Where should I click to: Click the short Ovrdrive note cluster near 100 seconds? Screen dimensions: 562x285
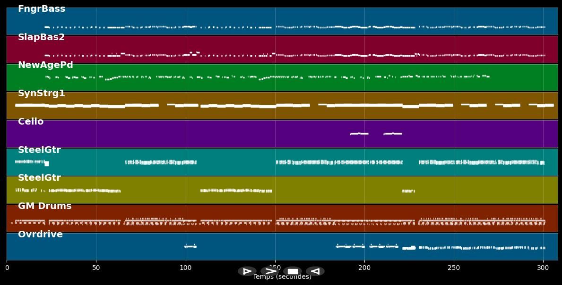190,246
